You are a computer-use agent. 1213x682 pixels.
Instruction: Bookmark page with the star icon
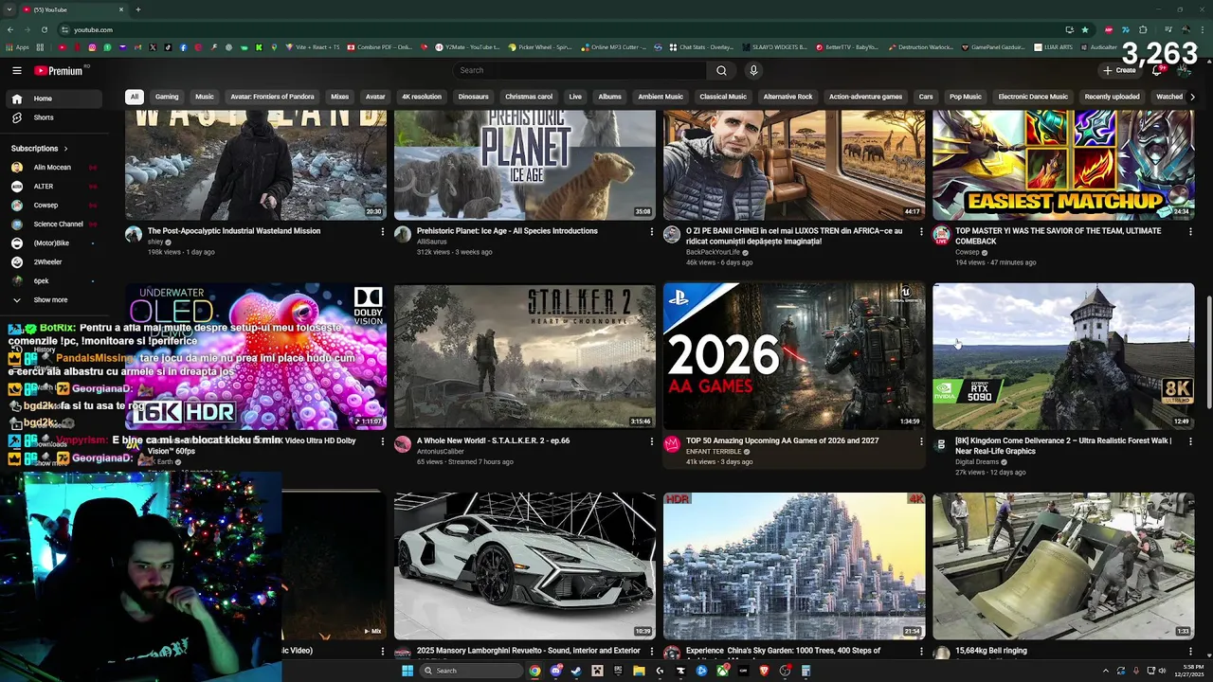(1085, 29)
